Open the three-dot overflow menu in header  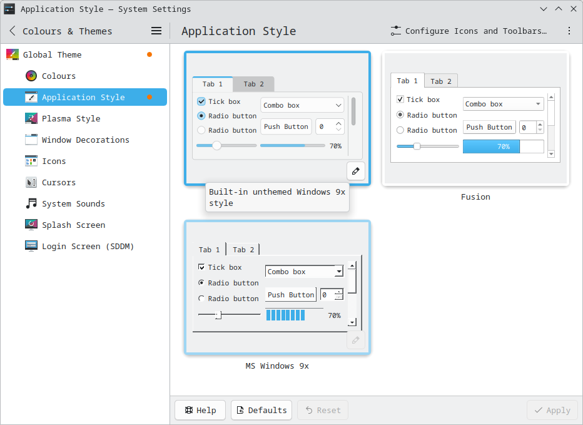569,31
